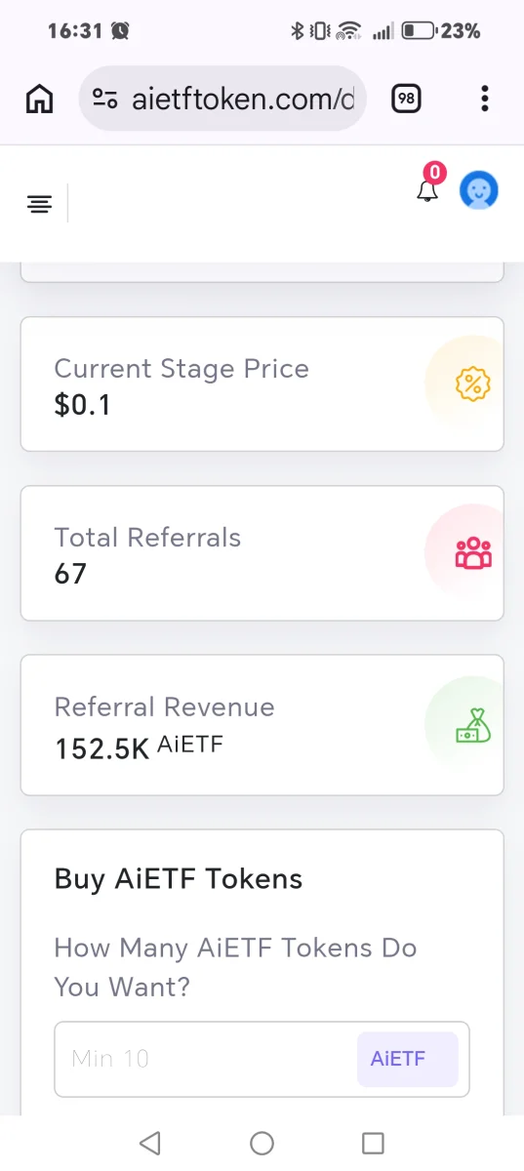
Task: Open the hamburger sidebar menu
Action: pos(39,204)
